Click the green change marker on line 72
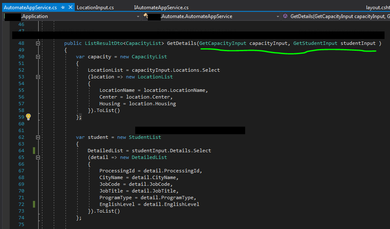The height and width of the screenshot is (229, 390). tap(34, 204)
